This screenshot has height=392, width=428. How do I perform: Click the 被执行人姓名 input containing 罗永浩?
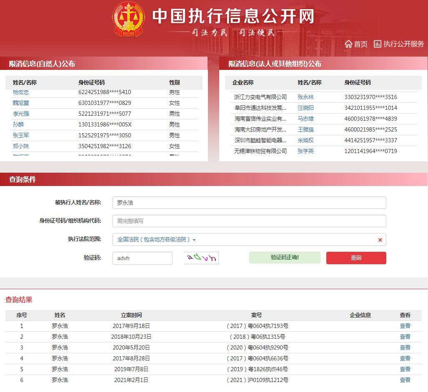[x=249, y=203]
